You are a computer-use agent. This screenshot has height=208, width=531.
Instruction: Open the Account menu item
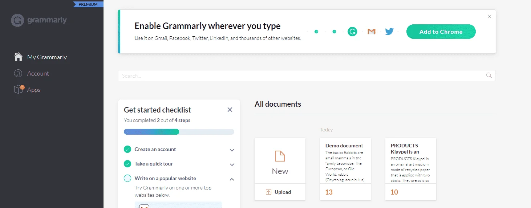click(38, 73)
